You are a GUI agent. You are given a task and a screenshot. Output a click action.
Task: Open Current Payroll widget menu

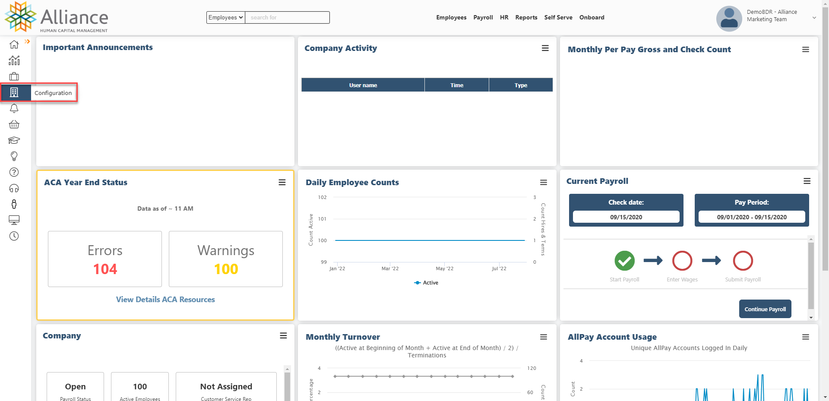pos(807,181)
